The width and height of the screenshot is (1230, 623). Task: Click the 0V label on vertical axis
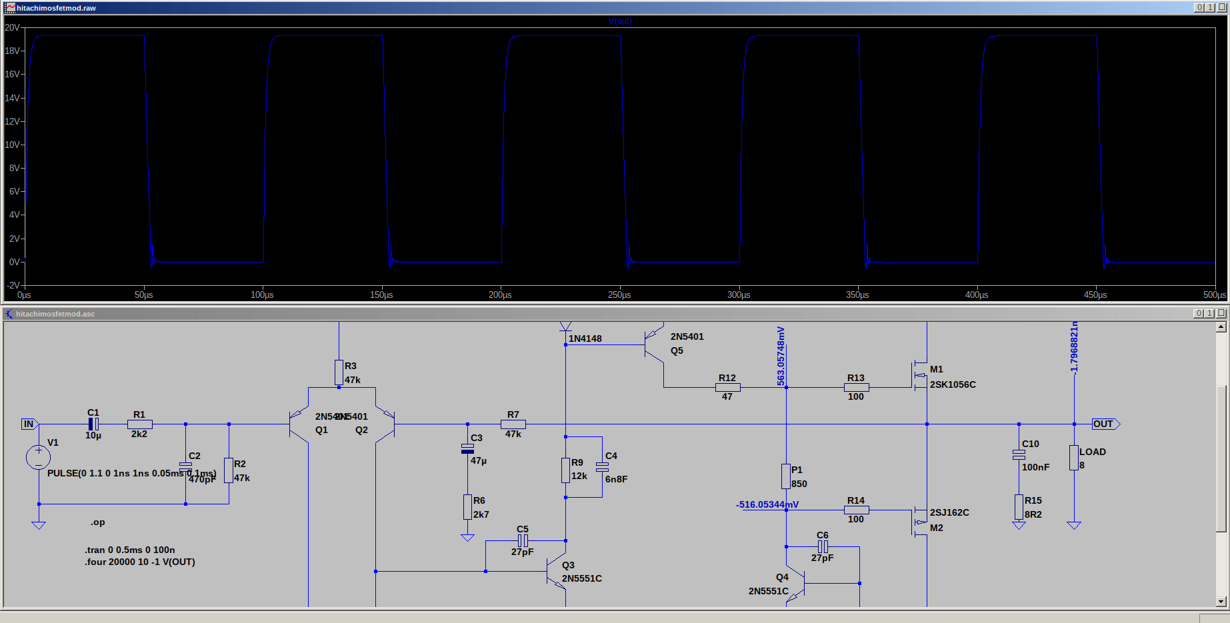click(x=14, y=262)
